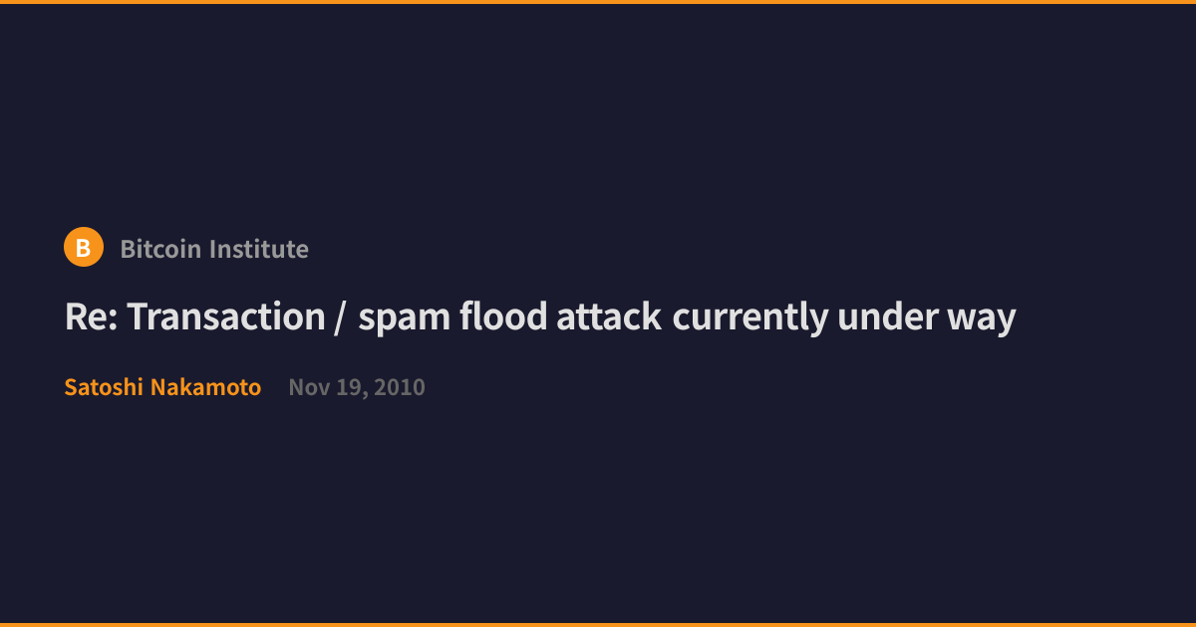1196x627 pixels.
Task: Click the word "attack" in the heading
Action: [609, 317]
